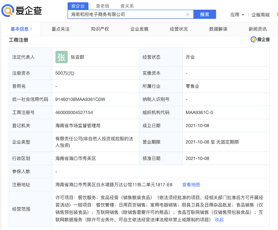The height and width of the screenshot is (230, 278).
Task: Select the 查企业 search tab
Action: click(78, 6)
